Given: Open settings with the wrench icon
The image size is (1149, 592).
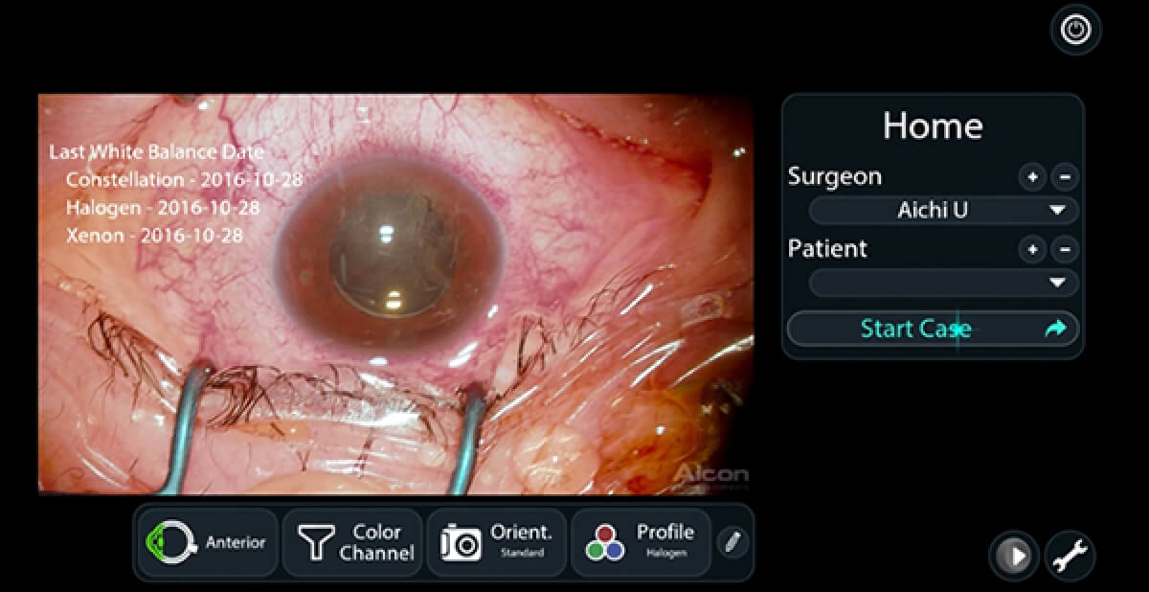Looking at the screenshot, I should point(1069,556).
